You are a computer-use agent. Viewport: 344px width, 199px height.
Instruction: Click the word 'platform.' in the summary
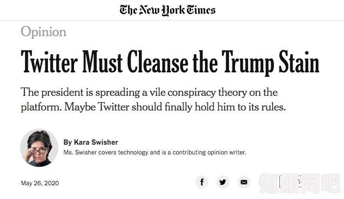(41, 108)
